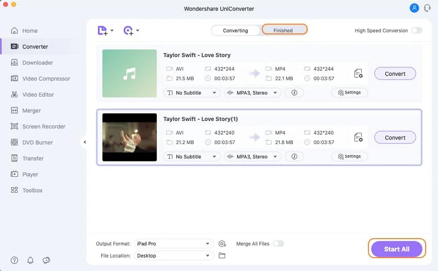Click the Love Story music note thumbnail

click(x=129, y=74)
